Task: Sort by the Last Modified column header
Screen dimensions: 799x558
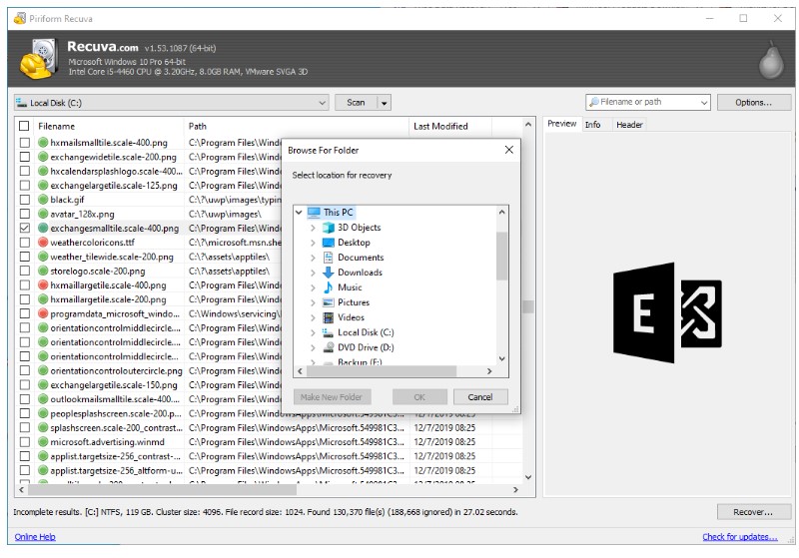Action: point(450,126)
